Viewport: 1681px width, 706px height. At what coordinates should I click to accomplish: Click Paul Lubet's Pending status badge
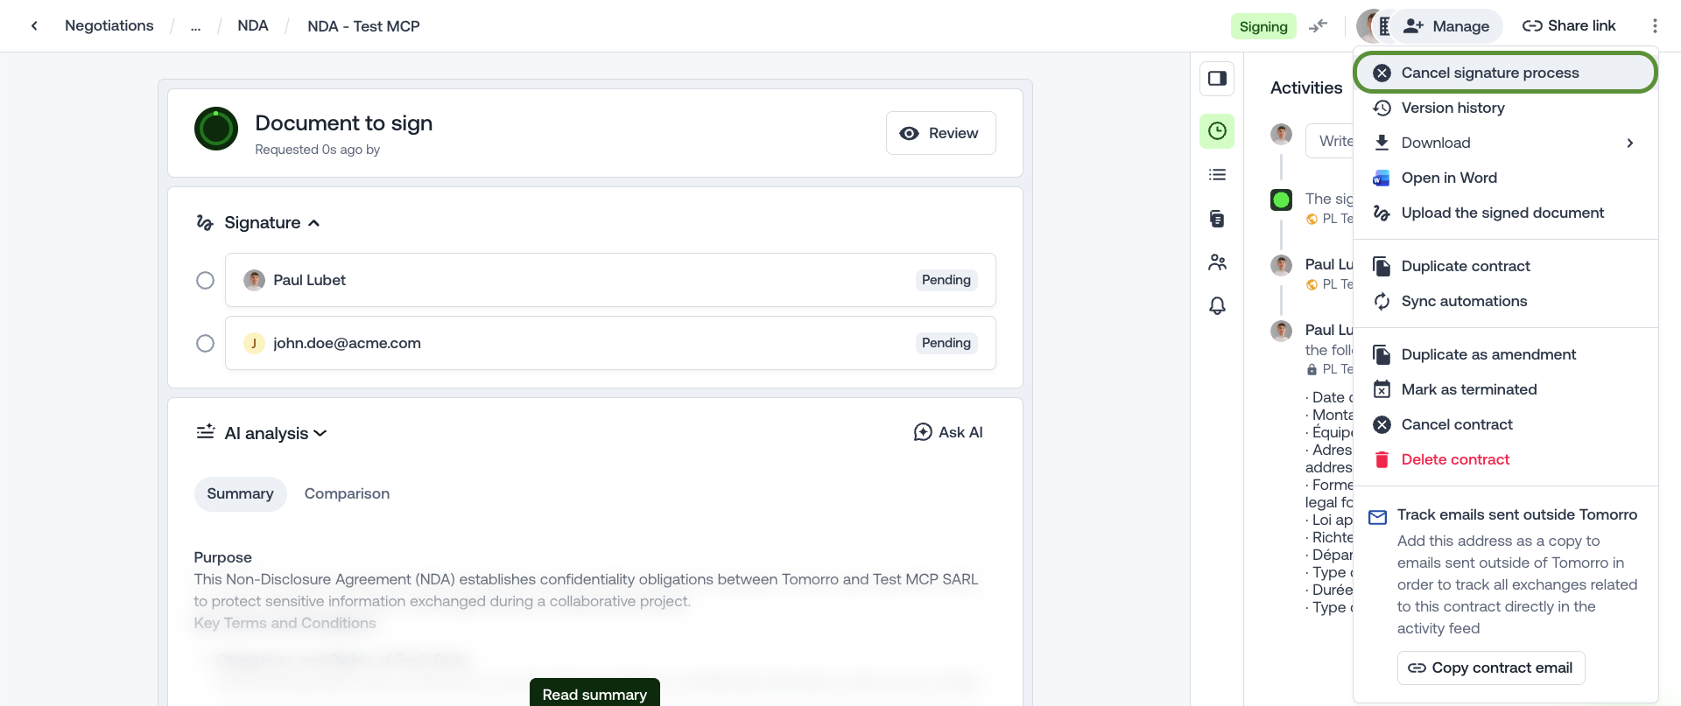[946, 280]
